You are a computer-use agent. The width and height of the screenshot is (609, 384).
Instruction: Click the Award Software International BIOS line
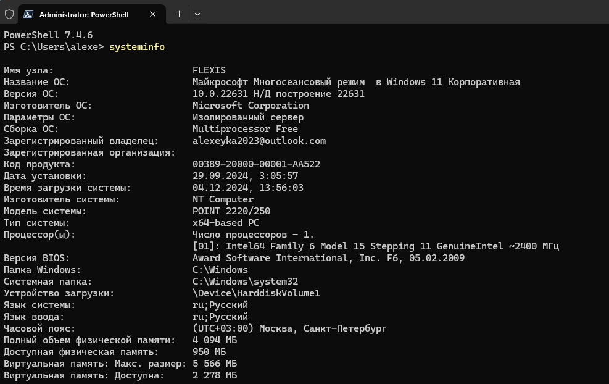click(328, 258)
